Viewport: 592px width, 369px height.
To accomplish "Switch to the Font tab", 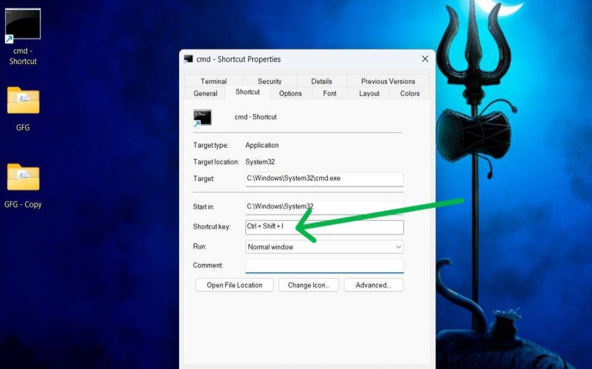I will (329, 93).
